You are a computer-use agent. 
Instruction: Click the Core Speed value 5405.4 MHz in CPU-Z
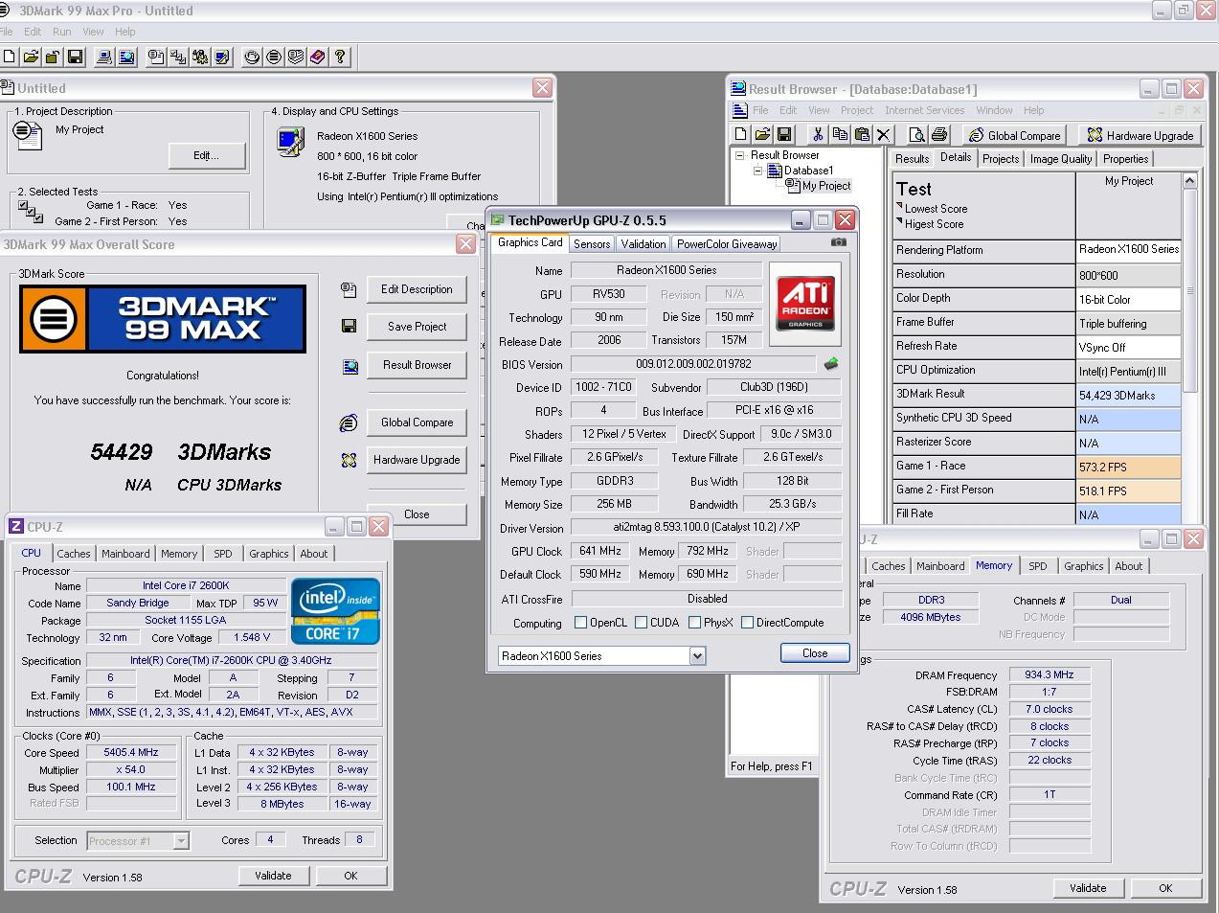tap(131, 753)
